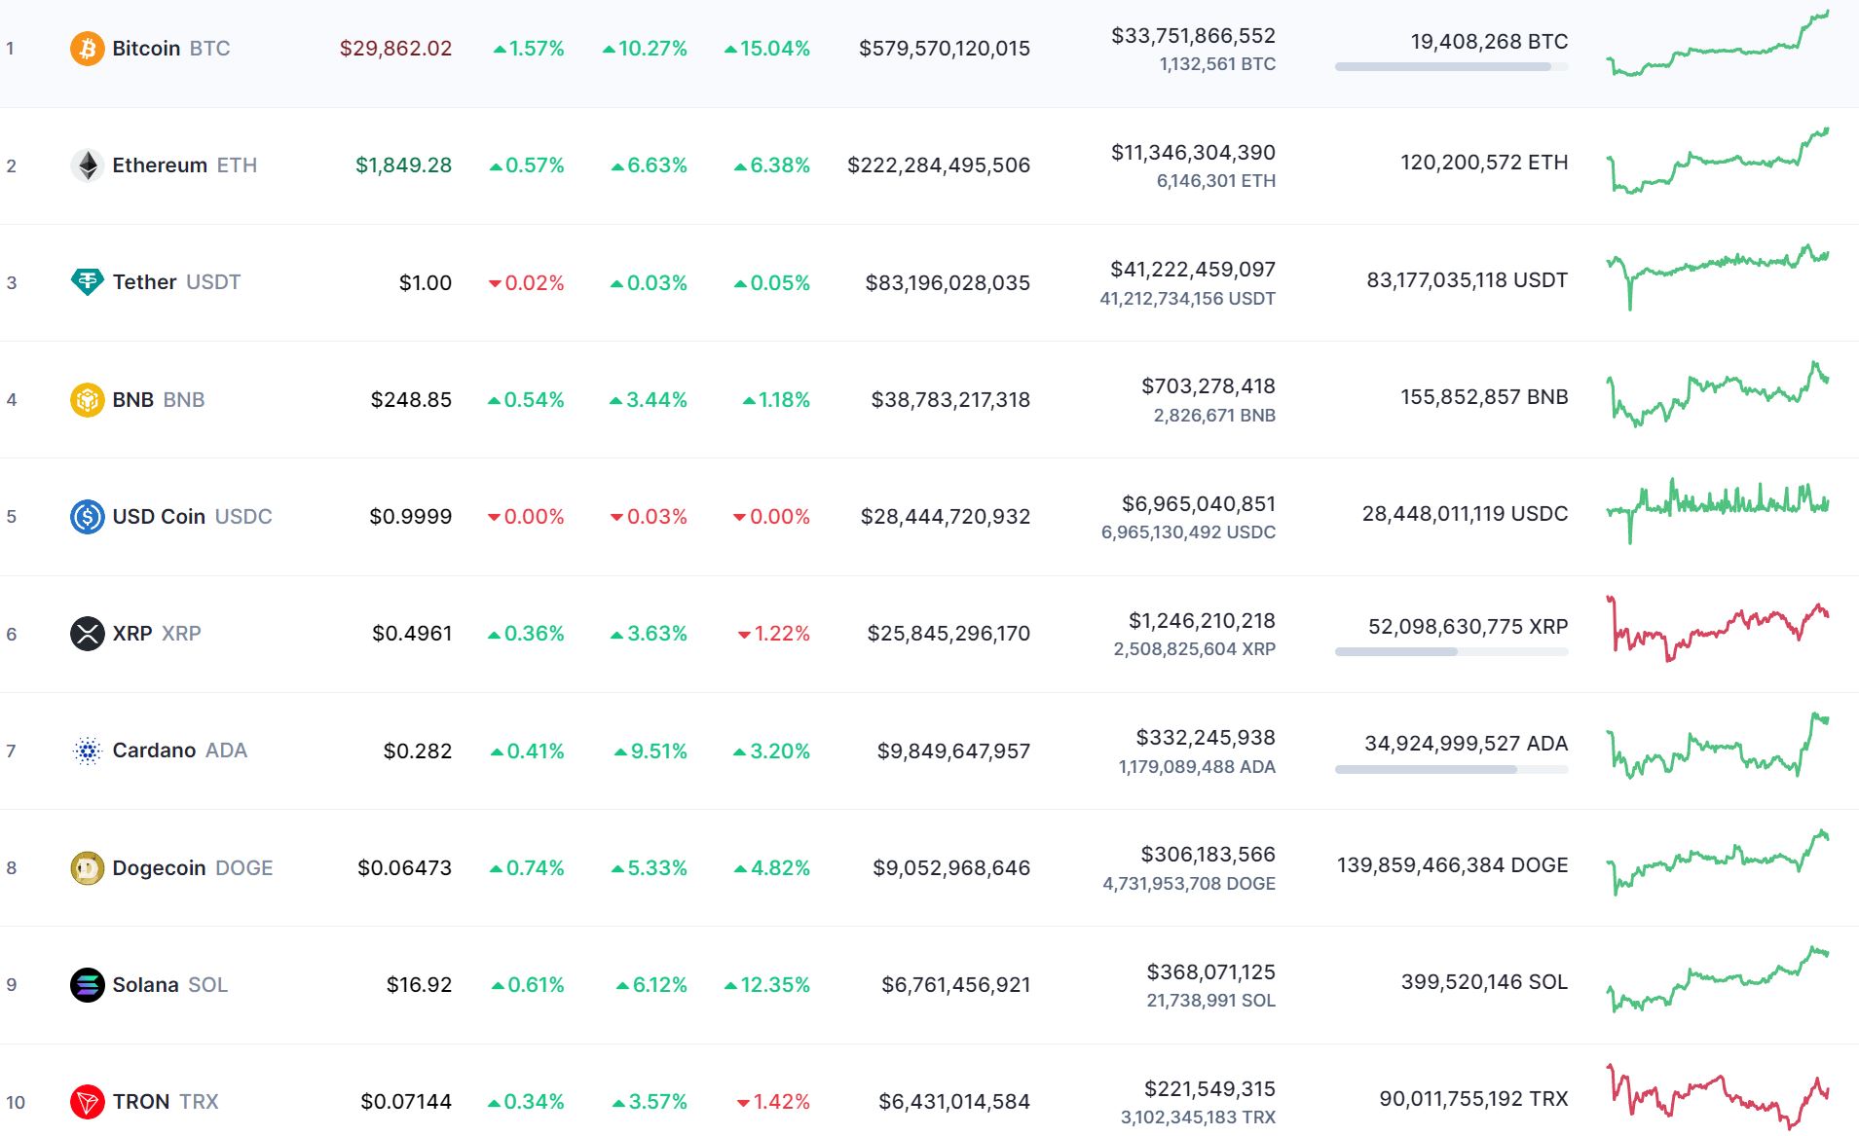The height and width of the screenshot is (1136, 1859).
Task: Click the BNB yellow logo icon
Action: 87,399
